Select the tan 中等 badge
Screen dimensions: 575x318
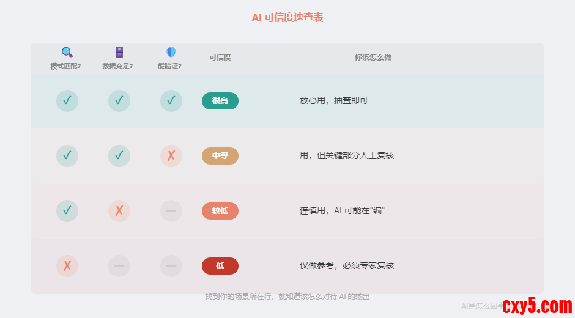[220, 156]
